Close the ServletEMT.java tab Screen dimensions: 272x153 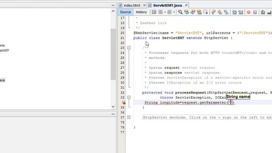click(x=186, y=5)
